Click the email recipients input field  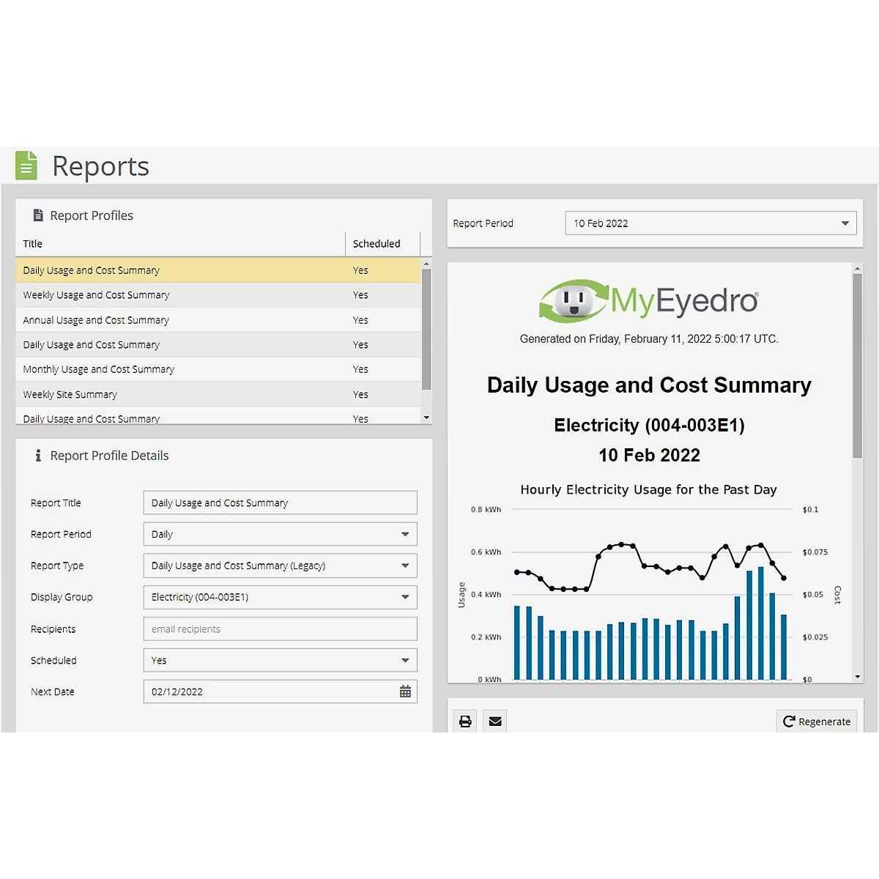tap(280, 628)
